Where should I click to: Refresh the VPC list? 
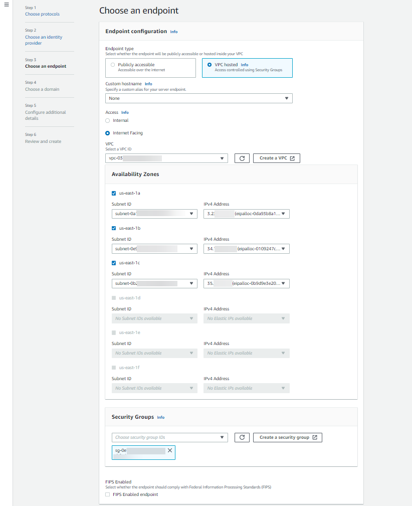(242, 158)
